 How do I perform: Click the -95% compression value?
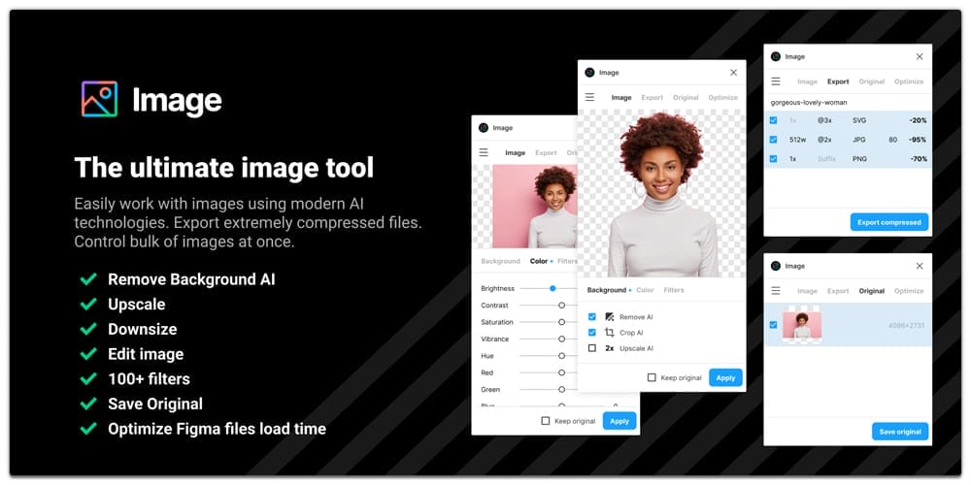918,140
